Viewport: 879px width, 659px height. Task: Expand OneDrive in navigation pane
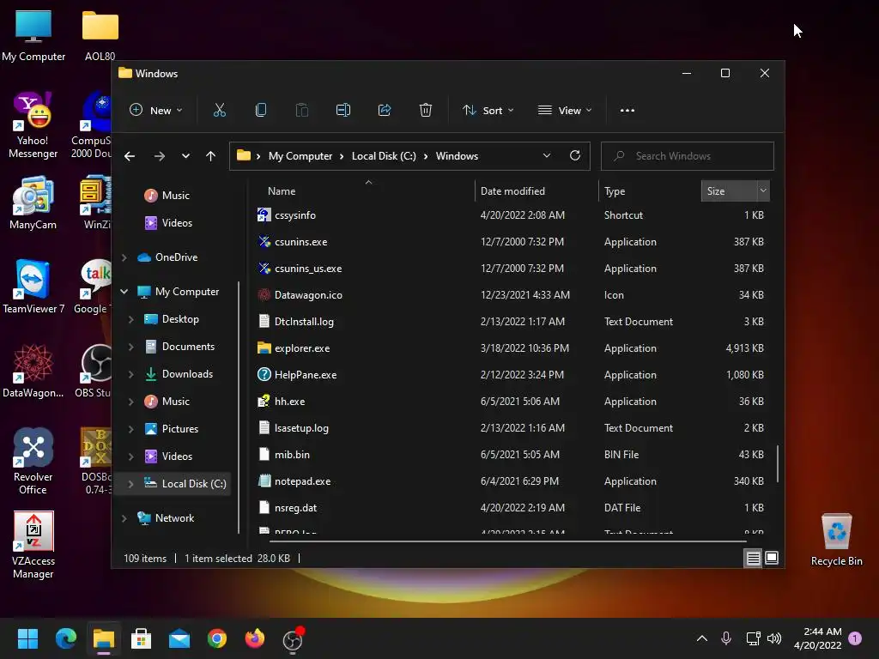click(124, 257)
